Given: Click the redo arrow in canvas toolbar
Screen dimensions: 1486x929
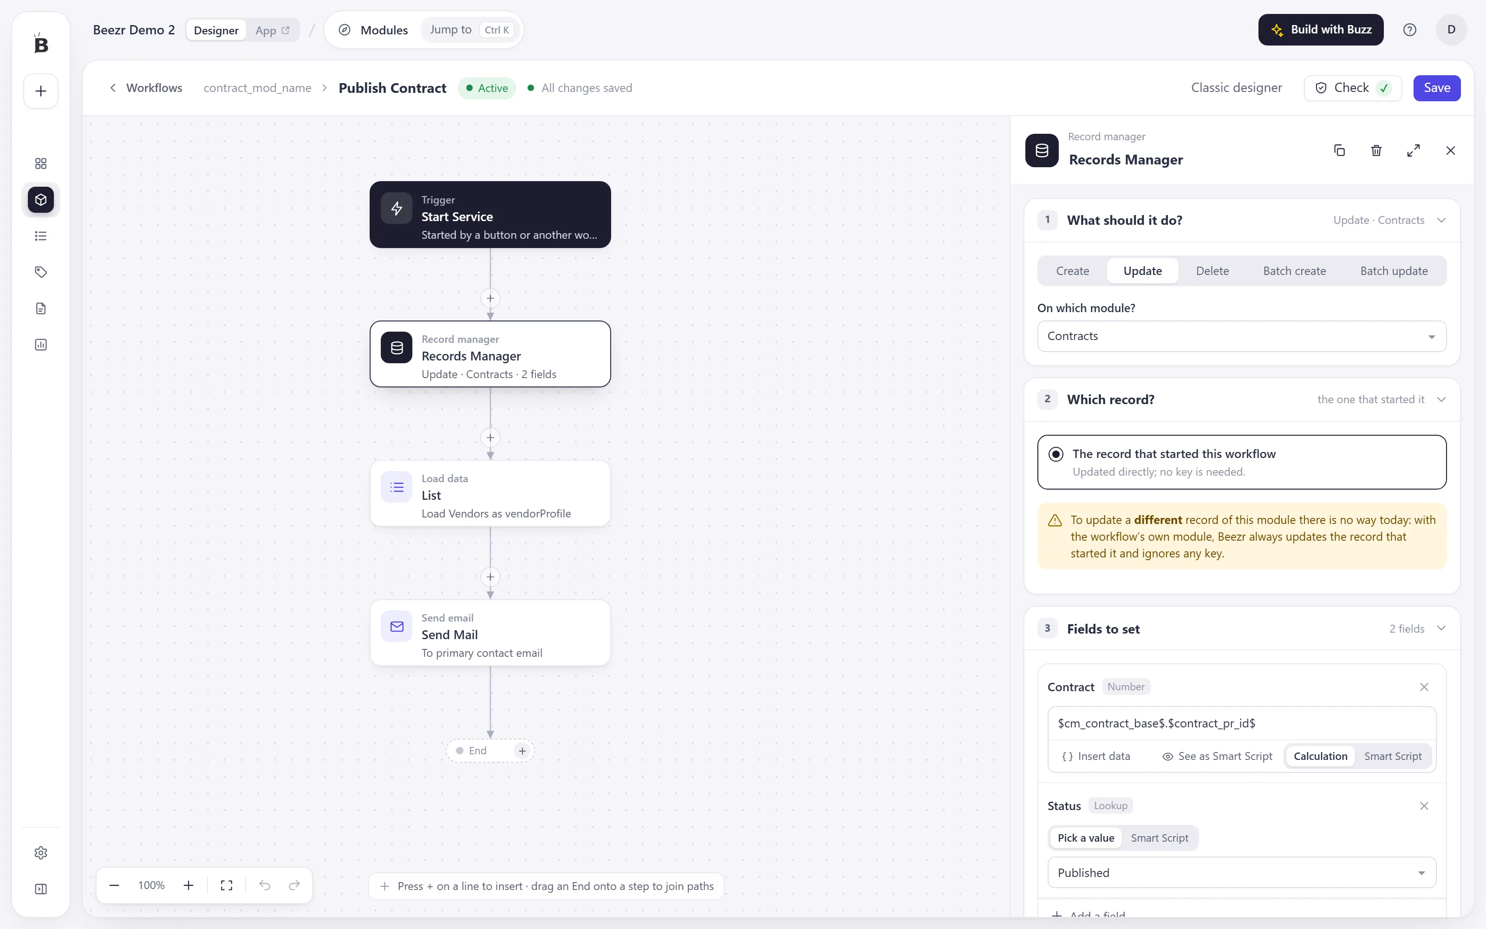Looking at the screenshot, I should point(294,885).
